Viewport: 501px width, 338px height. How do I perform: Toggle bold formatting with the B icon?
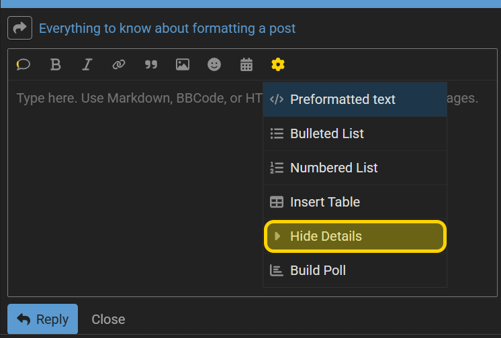pyautogui.click(x=55, y=64)
